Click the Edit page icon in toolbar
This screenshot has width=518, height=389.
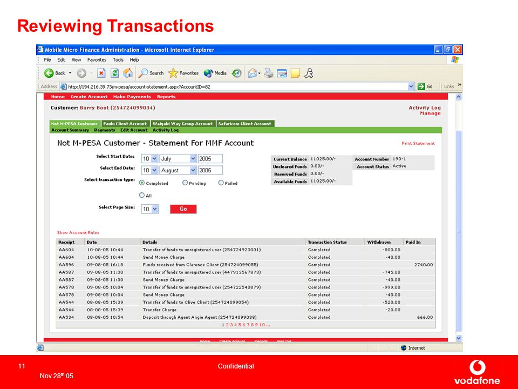282,73
